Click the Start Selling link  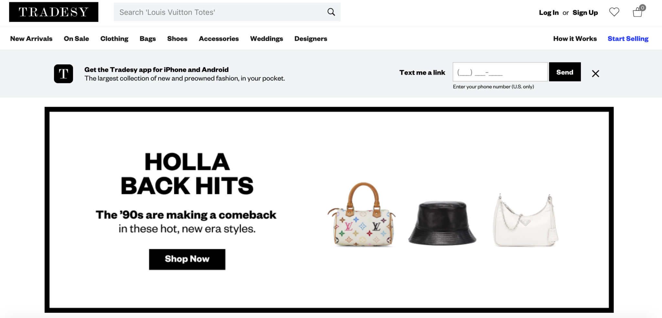[627, 38]
